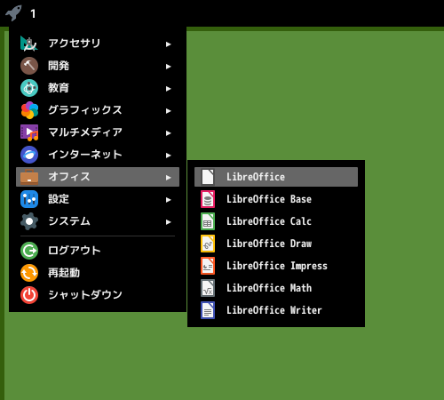444x400 pixels.
Task: Click the green ログアウト icon
Action: (29, 251)
